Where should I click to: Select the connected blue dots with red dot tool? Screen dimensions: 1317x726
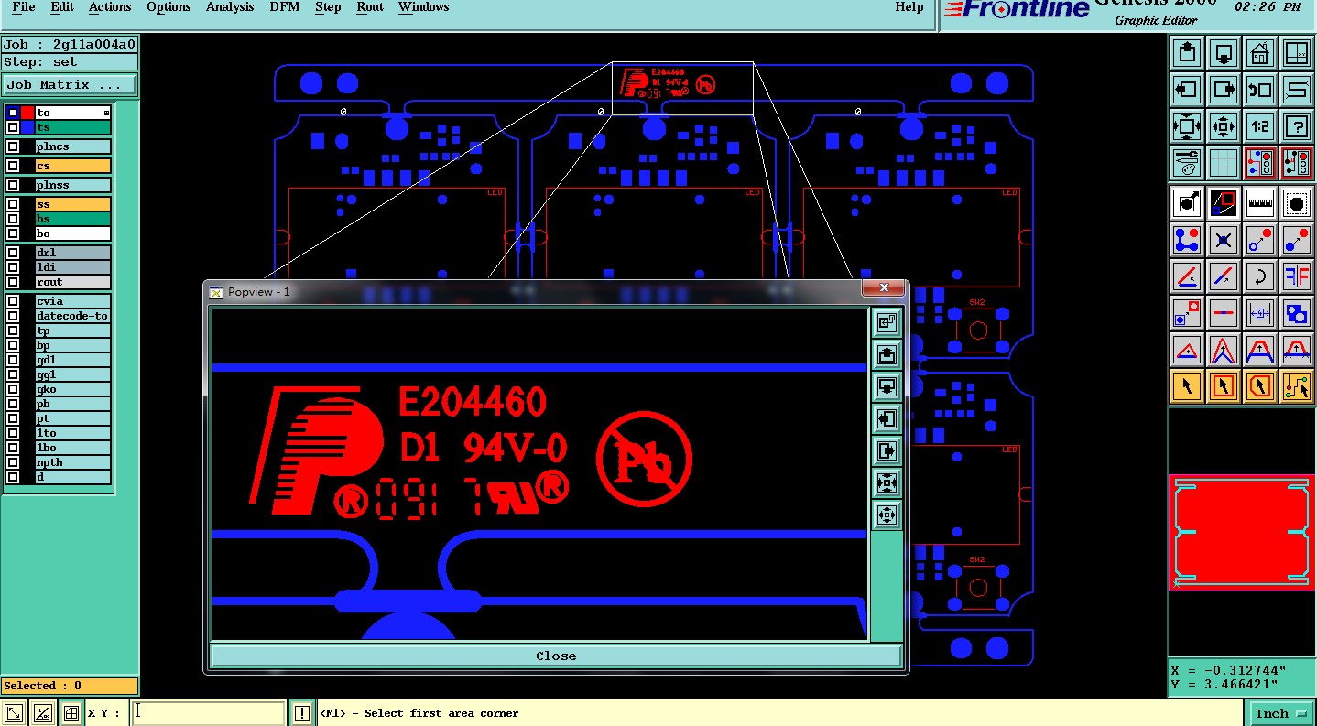click(1187, 240)
